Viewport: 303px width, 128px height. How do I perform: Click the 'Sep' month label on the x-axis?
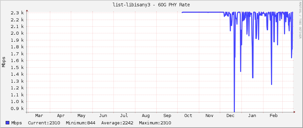(167, 116)
